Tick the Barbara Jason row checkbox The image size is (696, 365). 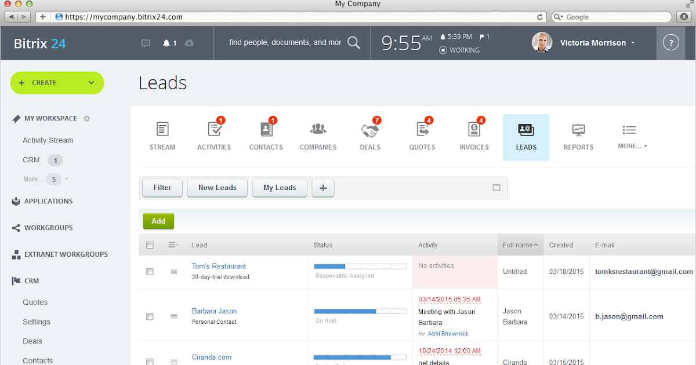pos(150,316)
